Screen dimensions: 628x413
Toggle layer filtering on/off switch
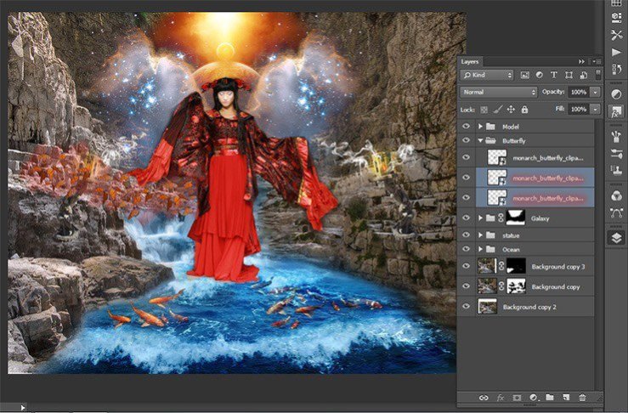(597, 75)
